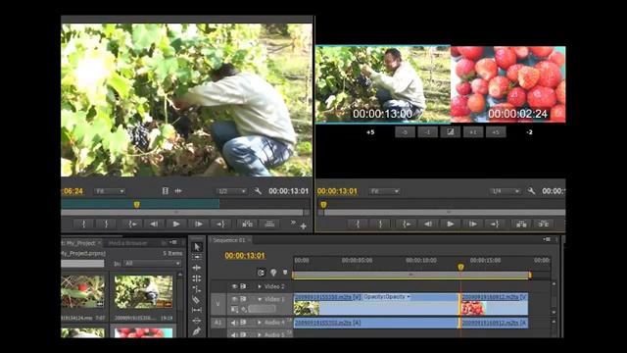Select the Selection (arrow) tool
The height and width of the screenshot is (353, 627).
click(x=196, y=247)
